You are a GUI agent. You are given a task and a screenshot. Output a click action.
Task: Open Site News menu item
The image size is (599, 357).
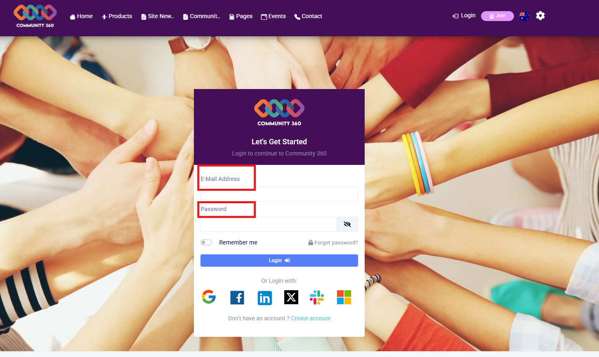pos(158,16)
